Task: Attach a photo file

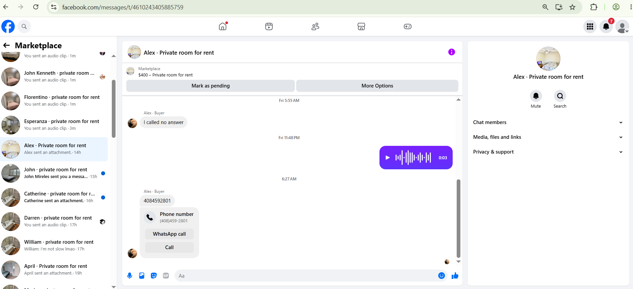Action: (142, 276)
